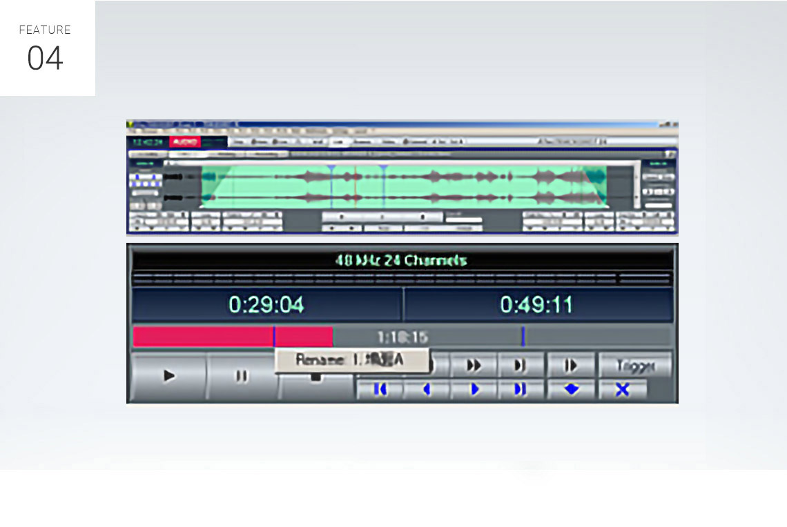This screenshot has width=787, height=527.
Task: Click the gray step-forward icon left of Trigger
Action: pos(570,365)
